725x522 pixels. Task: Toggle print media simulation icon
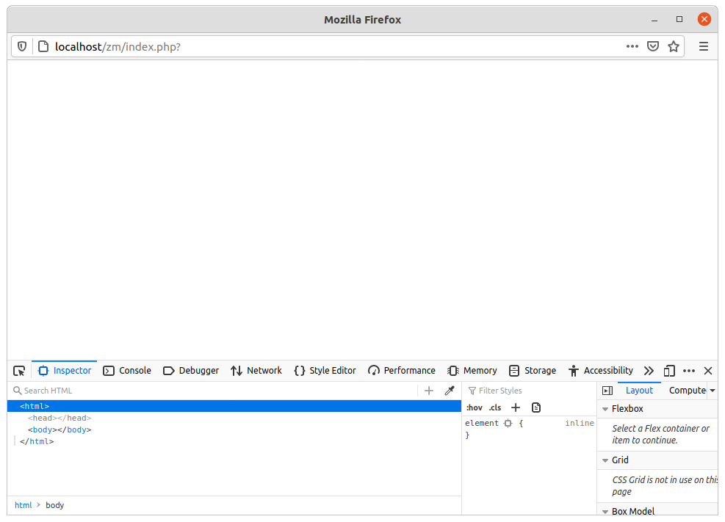(536, 407)
